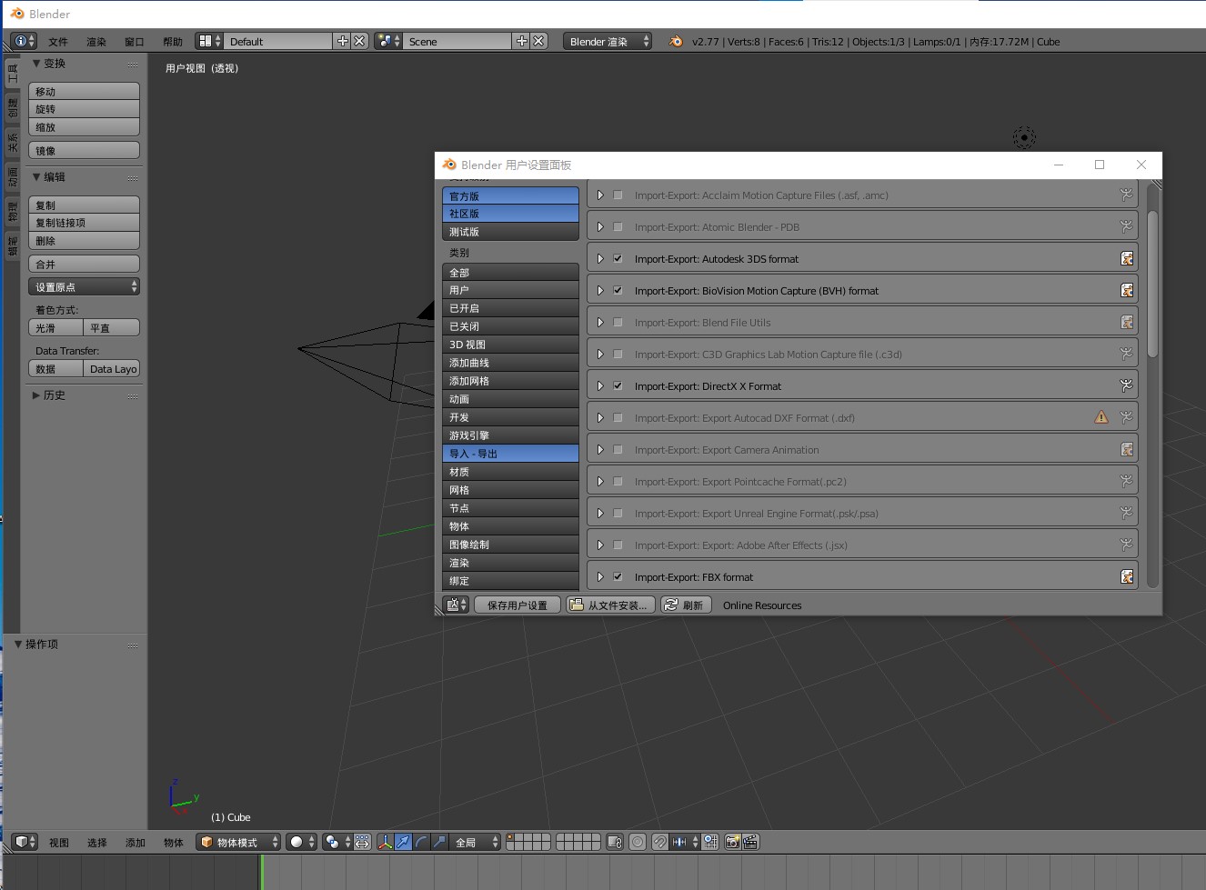
Task: Click the pivot point selector icon
Action: 337,842
